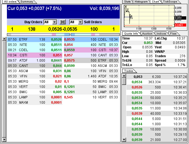
Task: Switch to the Summary tab
Action: pos(27,2)
